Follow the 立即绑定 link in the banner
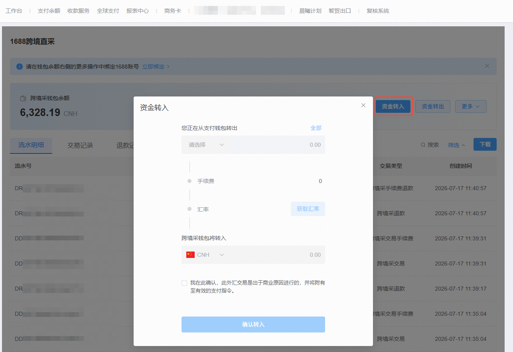The image size is (513, 352). coord(156,67)
